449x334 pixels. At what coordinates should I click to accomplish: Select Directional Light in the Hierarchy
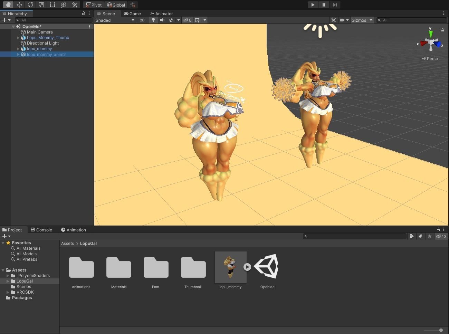[x=43, y=43]
